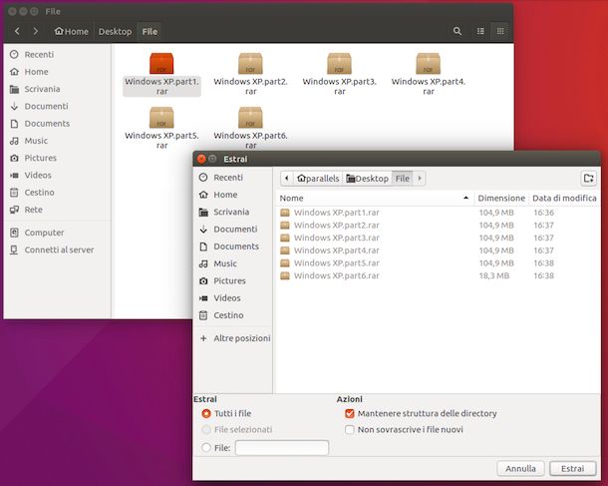Open Computer in Files window sidebar
Viewport: 608px width, 486px height.
point(58,233)
